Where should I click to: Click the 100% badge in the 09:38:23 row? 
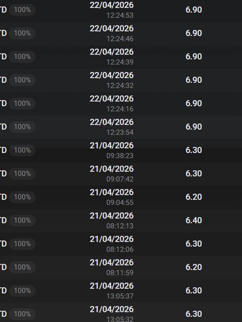[x=22, y=150]
